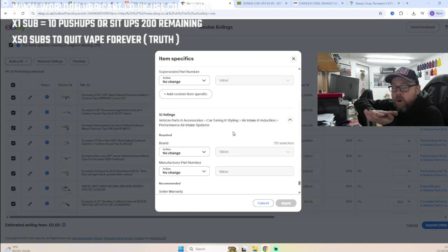The height and width of the screenshot is (252, 448).
Task: Open the weather widget showing 13°C
Action: coord(17,249)
